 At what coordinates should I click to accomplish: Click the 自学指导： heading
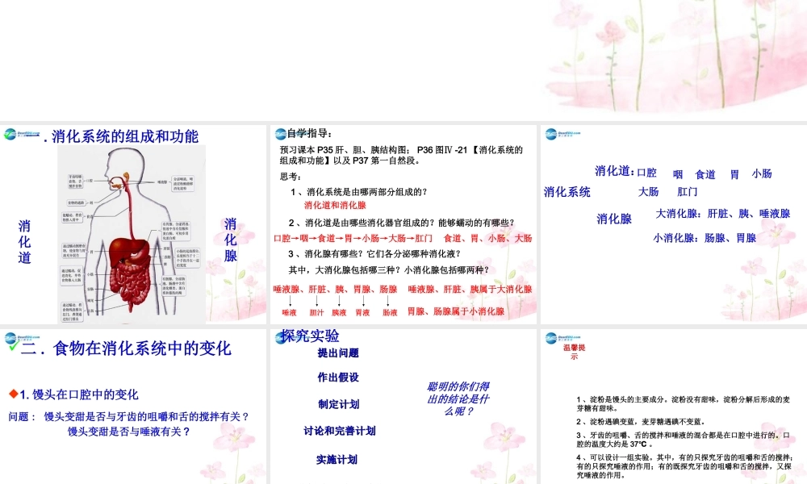[310, 133]
